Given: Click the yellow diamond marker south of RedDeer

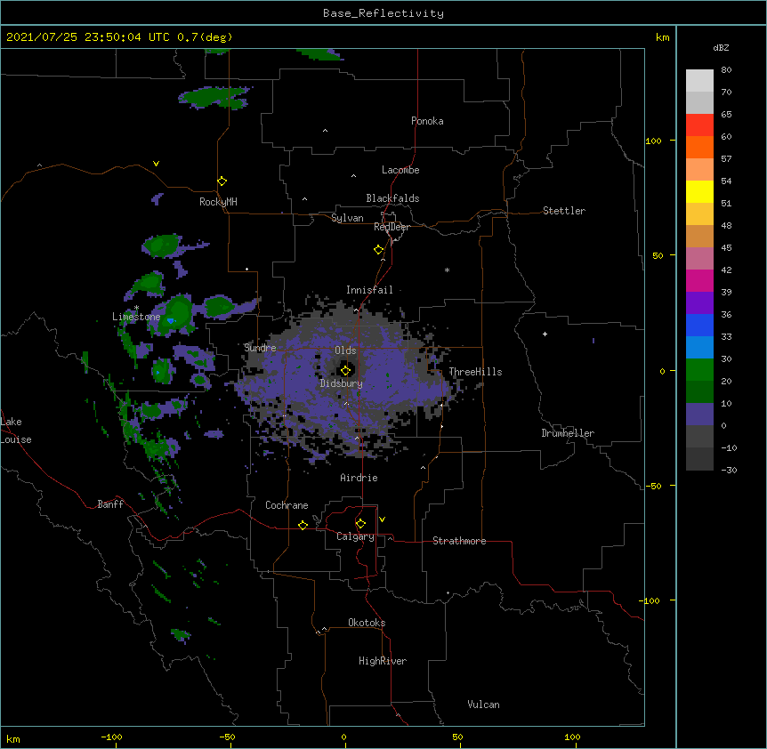Looking at the screenshot, I should (378, 250).
